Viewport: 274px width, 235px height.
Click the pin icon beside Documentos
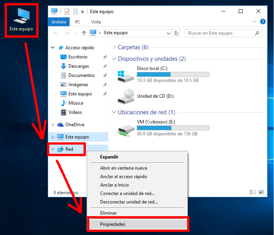coord(105,75)
